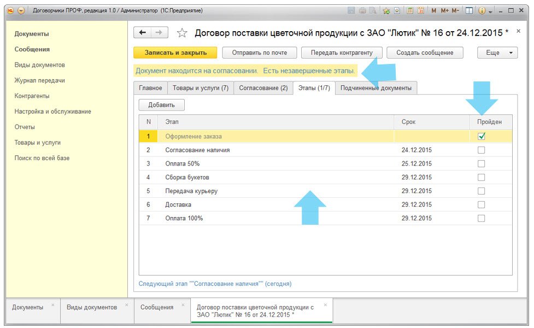Click the M+ memory add button
Screen dimensions: 534x328
tap(444, 10)
